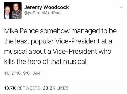Click the LIKES label
This screenshot has width=127, height=94.
62,88
